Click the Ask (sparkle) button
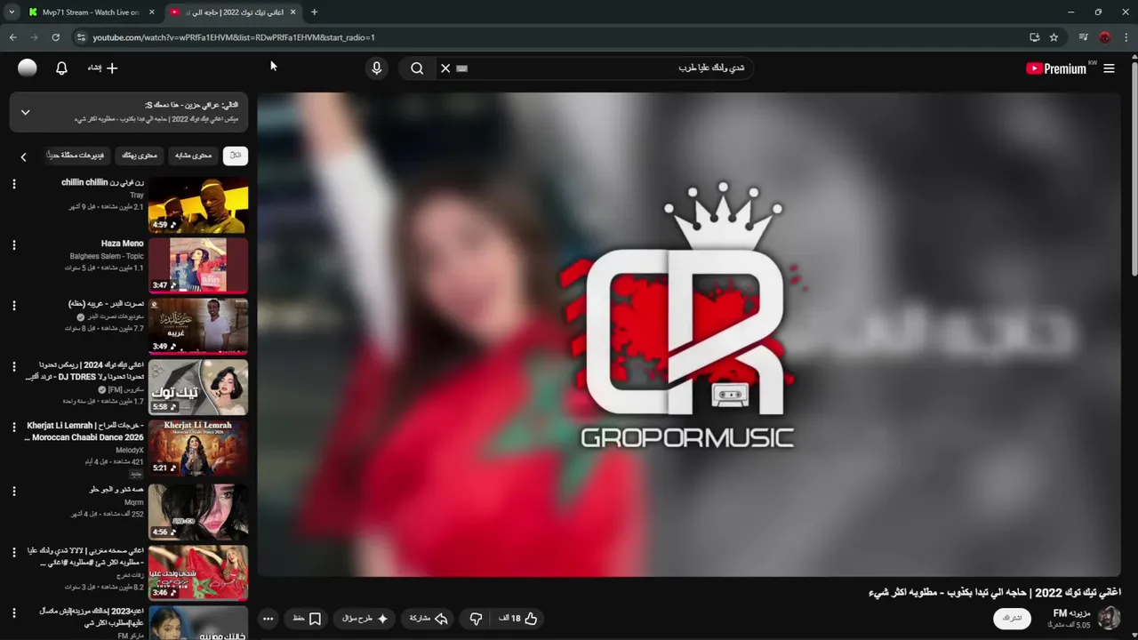 [365, 619]
